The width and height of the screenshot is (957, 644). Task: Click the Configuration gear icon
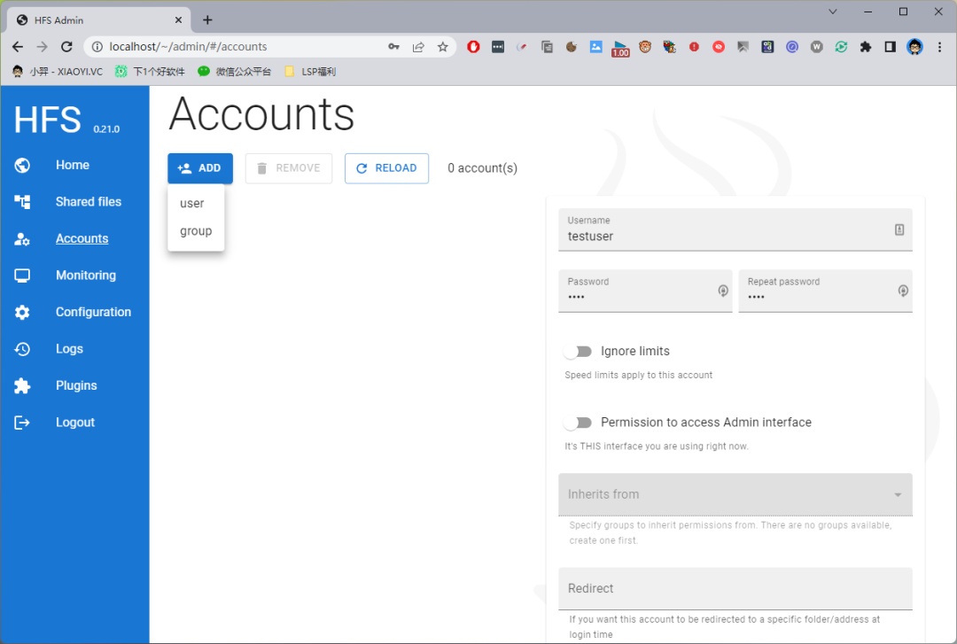(x=22, y=313)
